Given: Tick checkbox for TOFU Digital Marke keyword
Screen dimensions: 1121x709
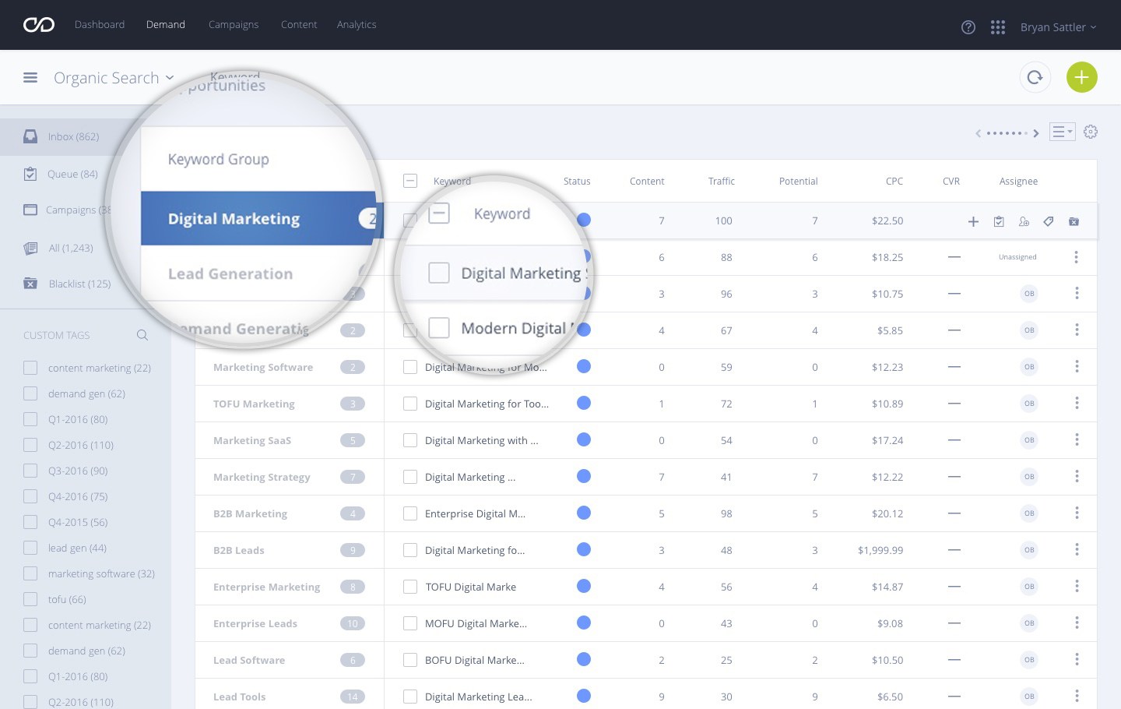Looking at the screenshot, I should [410, 587].
